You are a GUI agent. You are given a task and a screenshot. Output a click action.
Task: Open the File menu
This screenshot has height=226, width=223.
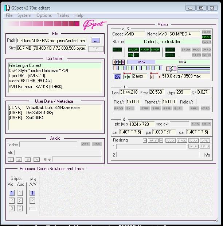(9, 15)
